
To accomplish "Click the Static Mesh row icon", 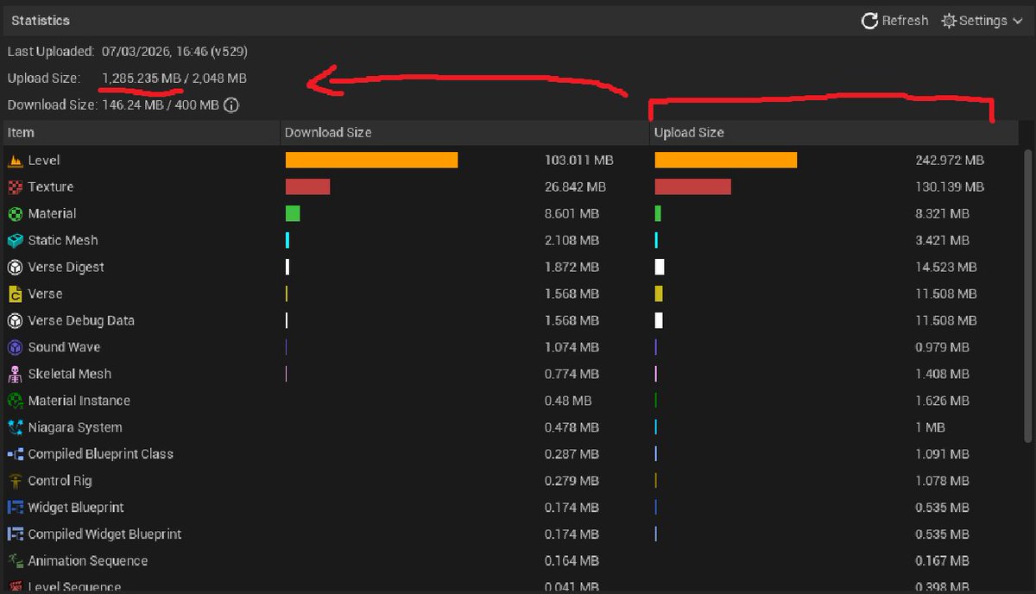I will [16, 241].
